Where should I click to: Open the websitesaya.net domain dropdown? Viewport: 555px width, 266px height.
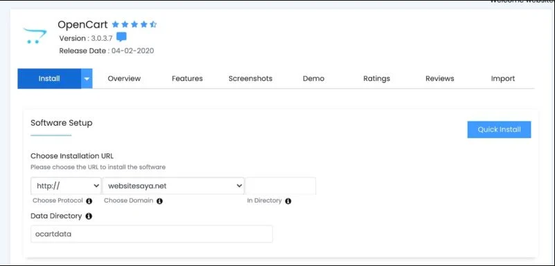pyautogui.click(x=173, y=186)
